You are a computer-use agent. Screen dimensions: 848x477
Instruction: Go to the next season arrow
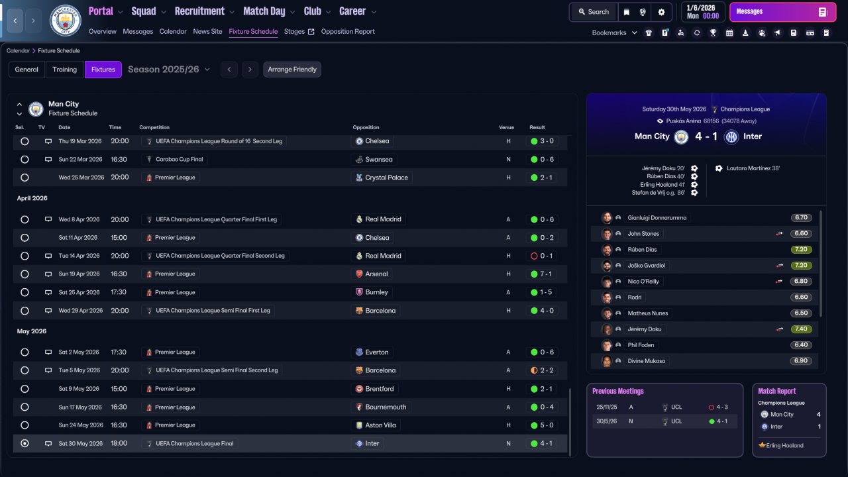(x=249, y=70)
